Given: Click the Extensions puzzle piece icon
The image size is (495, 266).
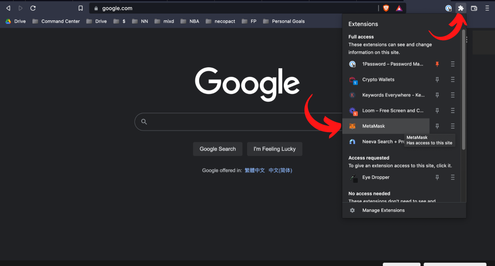Looking at the screenshot, I should click(461, 8).
